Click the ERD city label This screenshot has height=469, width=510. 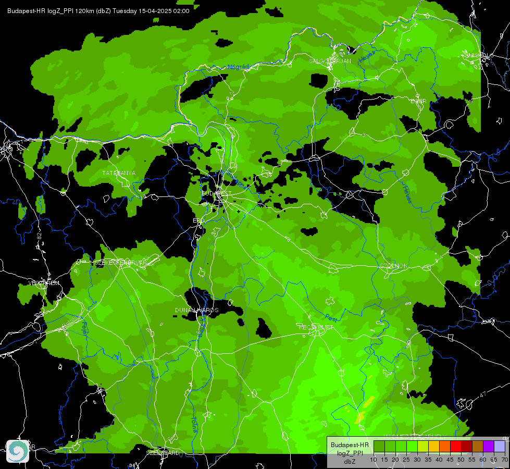pyautogui.click(x=198, y=220)
